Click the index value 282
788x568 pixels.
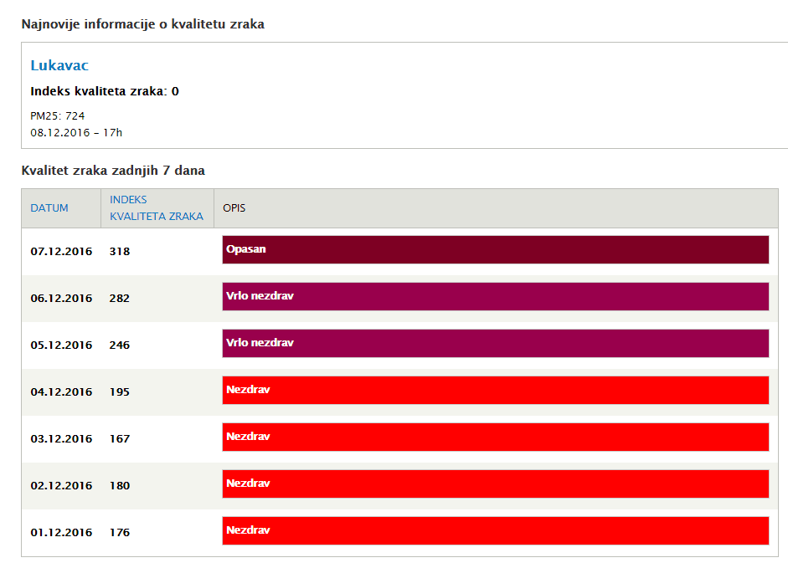pyautogui.click(x=120, y=298)
